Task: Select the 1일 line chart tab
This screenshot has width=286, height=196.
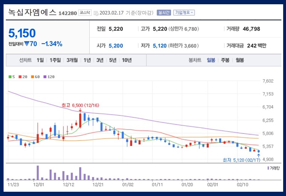Action: point(40,60)
